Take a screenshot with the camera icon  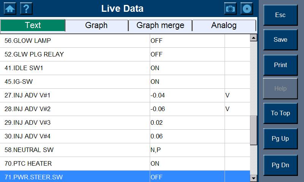(x=230, y=8)
